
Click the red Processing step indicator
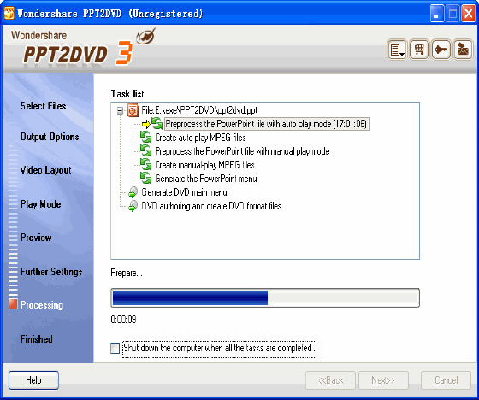click(x=13, y=304)
